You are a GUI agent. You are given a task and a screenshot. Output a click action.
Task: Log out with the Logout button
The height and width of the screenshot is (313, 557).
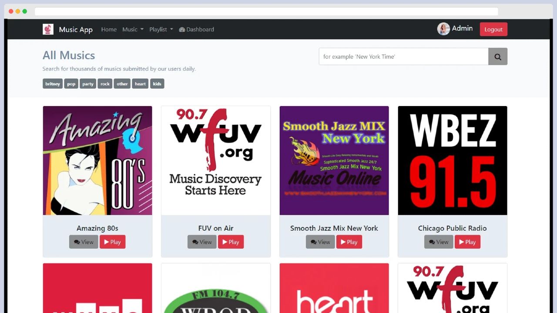(x=493, y=29)
